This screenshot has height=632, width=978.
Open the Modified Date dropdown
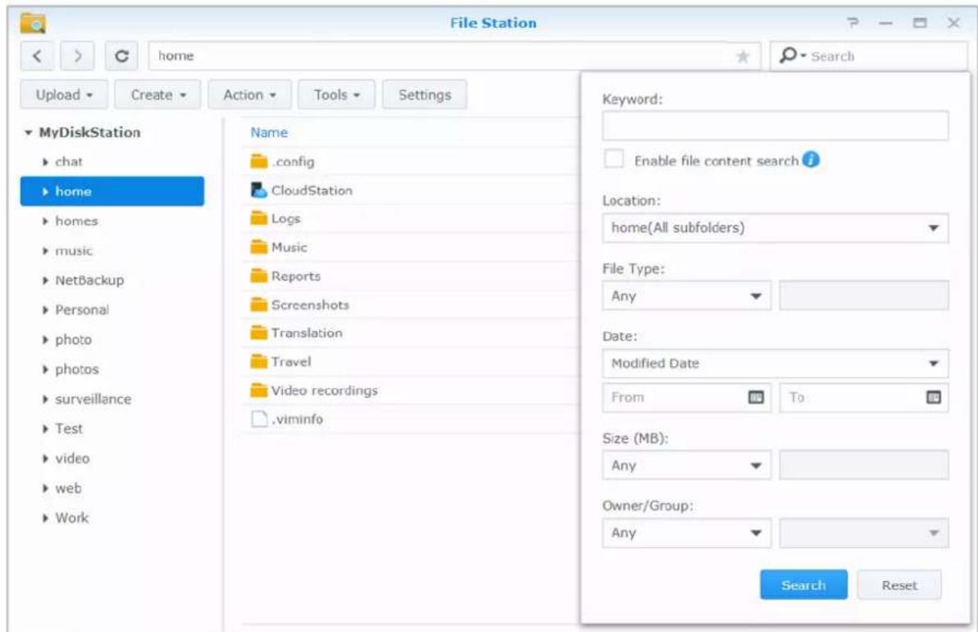point(775,364)
